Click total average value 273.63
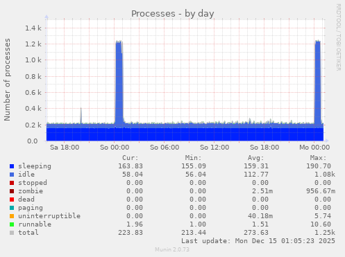The width and height of the screenshot is (345, 257). coord(256,233)
